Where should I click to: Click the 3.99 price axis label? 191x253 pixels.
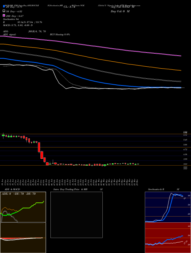pos(185,159)
